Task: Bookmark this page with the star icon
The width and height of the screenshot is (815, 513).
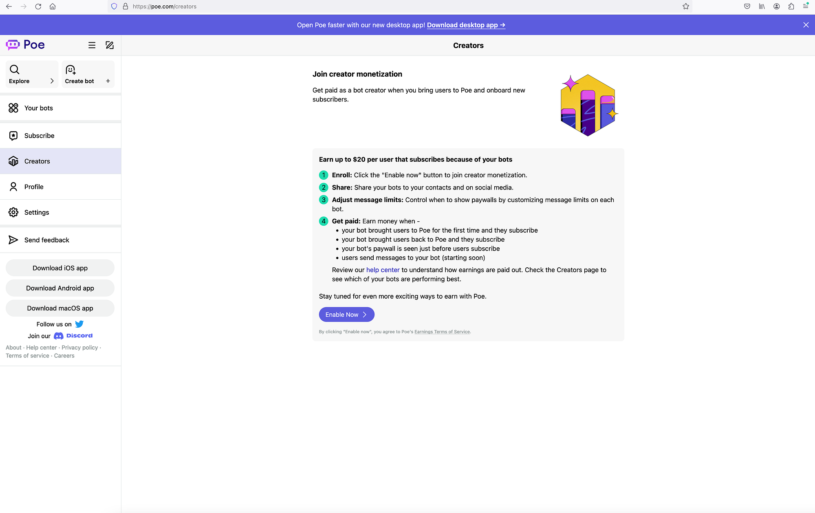Action: (686, 7)
